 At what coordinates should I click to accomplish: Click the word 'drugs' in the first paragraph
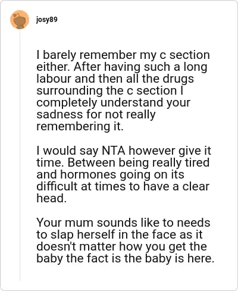tap(178, 79)
